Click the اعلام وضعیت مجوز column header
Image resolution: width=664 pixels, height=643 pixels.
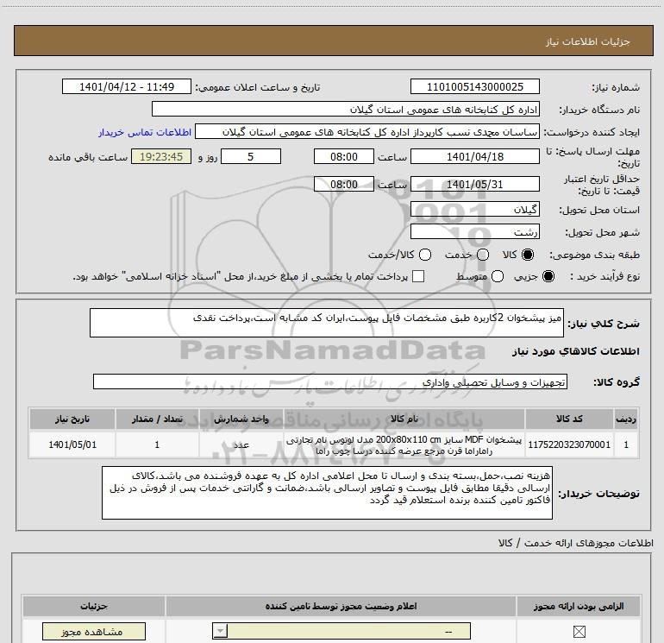[341, 606]
